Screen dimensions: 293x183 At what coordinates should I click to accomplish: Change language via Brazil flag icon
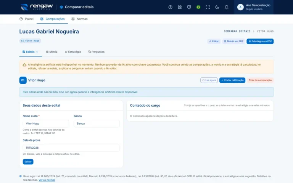click(198, 7)
